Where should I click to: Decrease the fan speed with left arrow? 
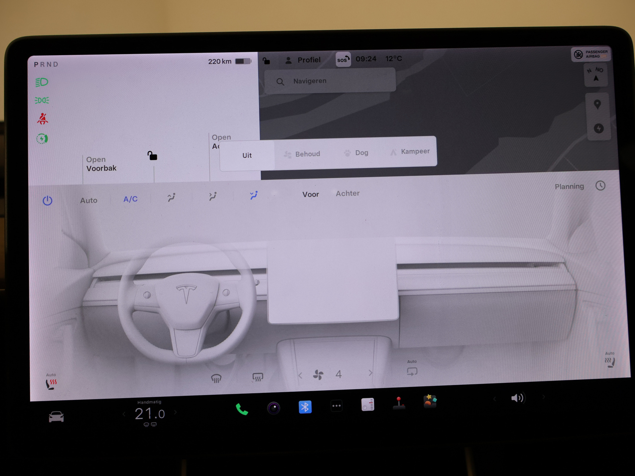300,376
